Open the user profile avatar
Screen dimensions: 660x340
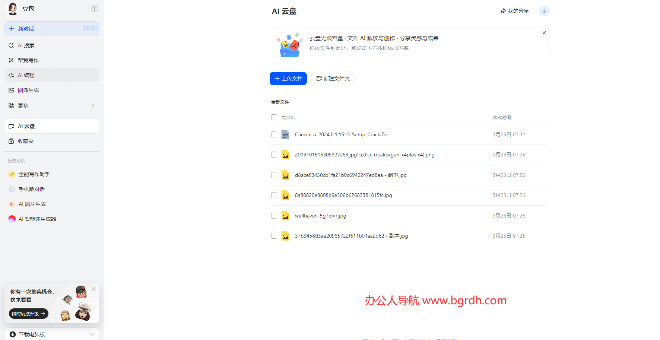(544, 11)
